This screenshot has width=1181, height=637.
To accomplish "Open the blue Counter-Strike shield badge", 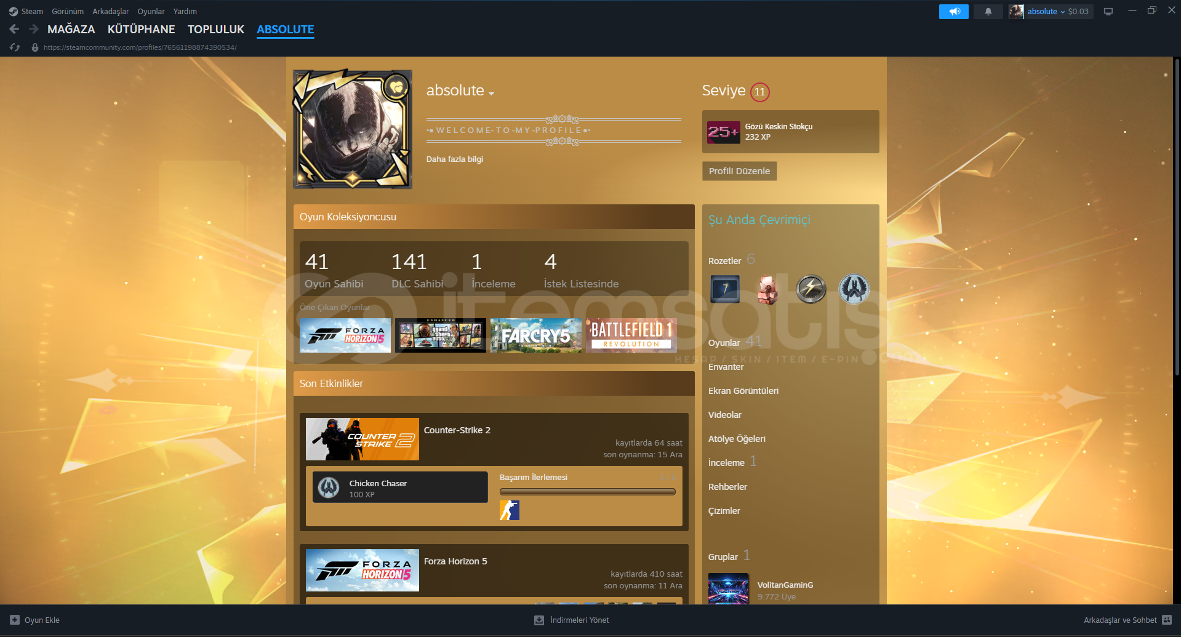I will [854, 289].
